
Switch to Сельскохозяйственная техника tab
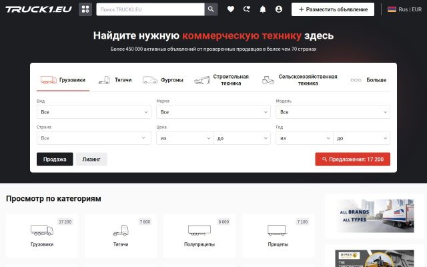[300, 80]
